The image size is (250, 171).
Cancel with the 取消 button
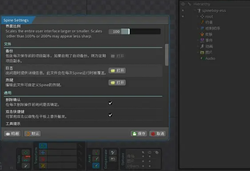[158, 133]
